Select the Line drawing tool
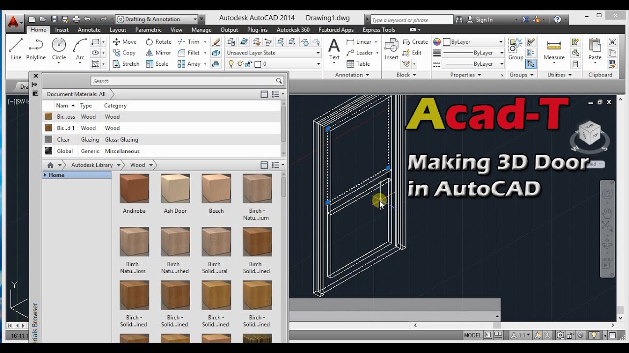The width and height of the screenshot is (629, 353). coord(16,49)
